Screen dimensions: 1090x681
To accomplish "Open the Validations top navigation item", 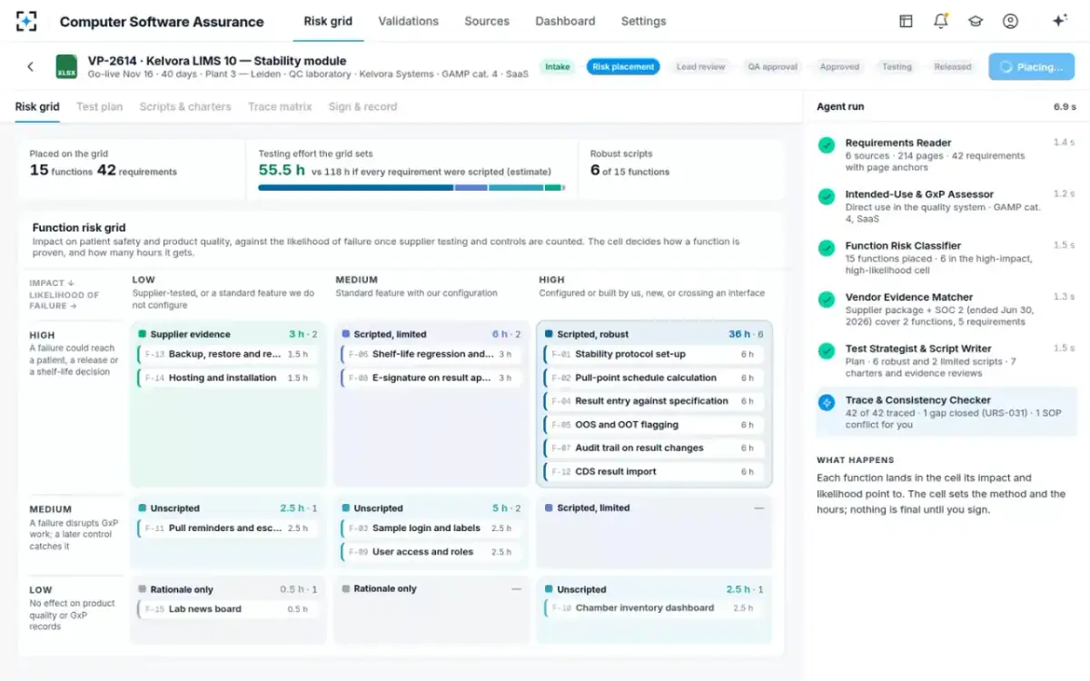I will [x=408, y=21].
